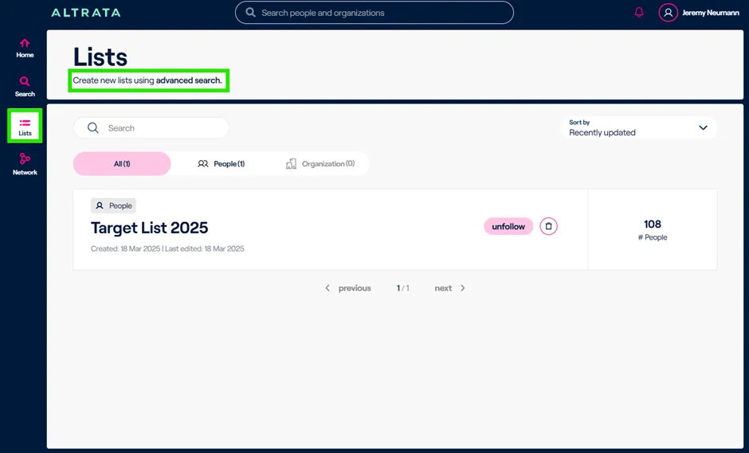
Task: Focus the Search people and organizations field
Action: coord(374,13)
